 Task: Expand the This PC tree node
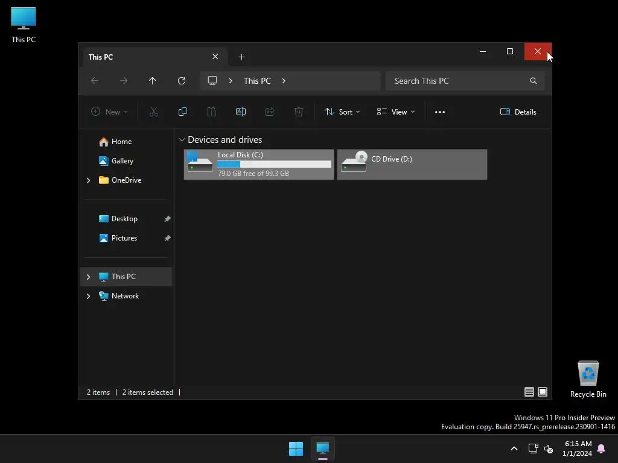click(88, 276)
